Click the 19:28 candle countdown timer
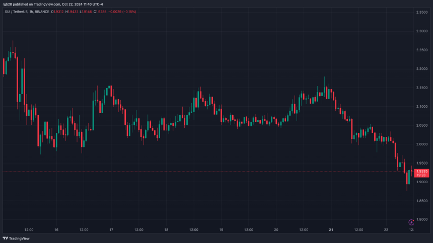Screen dimensions: 433x243 [421, 176]
